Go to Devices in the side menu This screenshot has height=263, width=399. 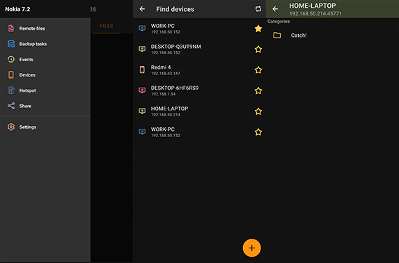coord(45,75)
